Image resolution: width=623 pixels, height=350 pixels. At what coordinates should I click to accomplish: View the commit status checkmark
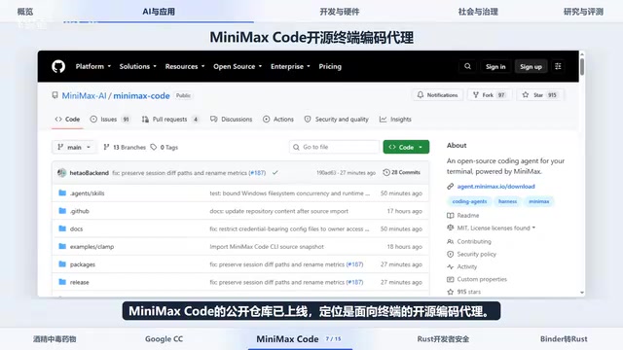click(275, 173)
